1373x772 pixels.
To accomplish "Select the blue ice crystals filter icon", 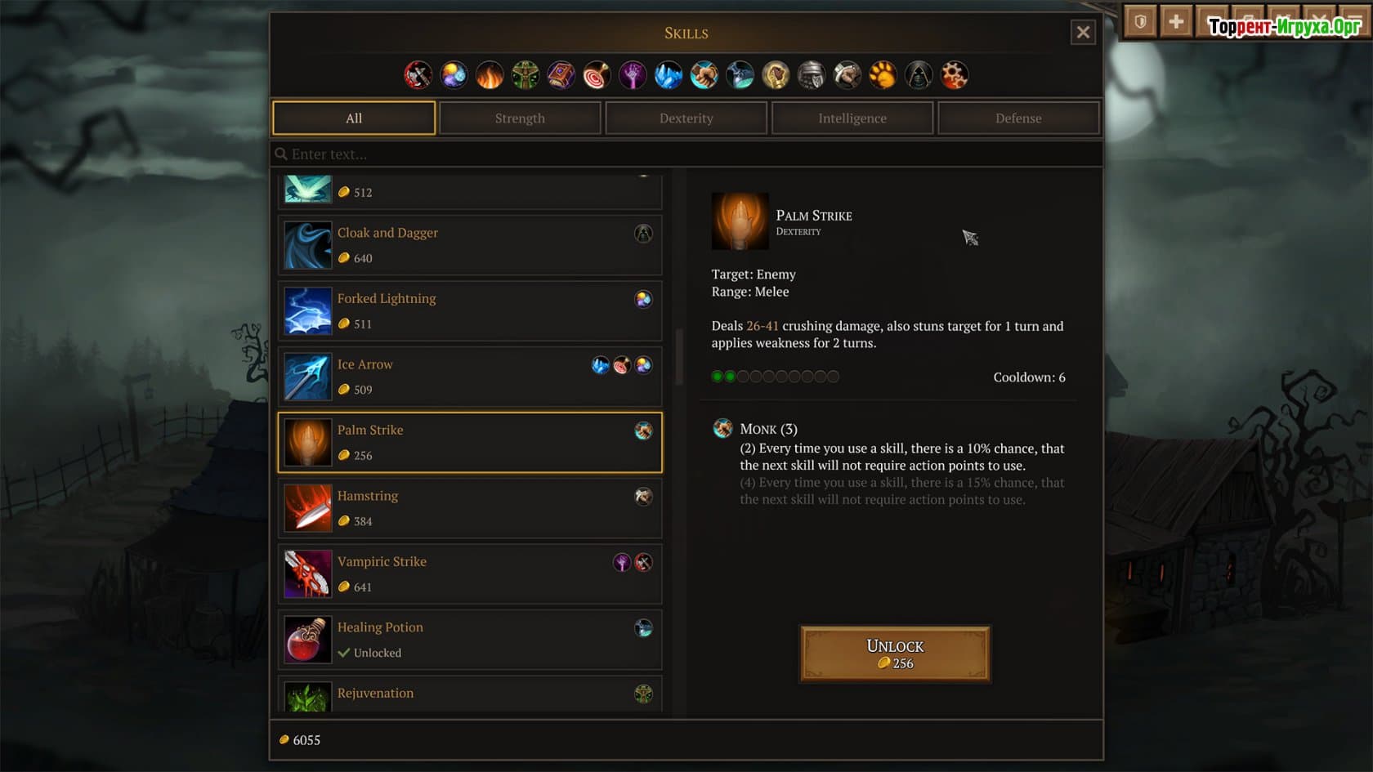I will [x=669, y=75].
